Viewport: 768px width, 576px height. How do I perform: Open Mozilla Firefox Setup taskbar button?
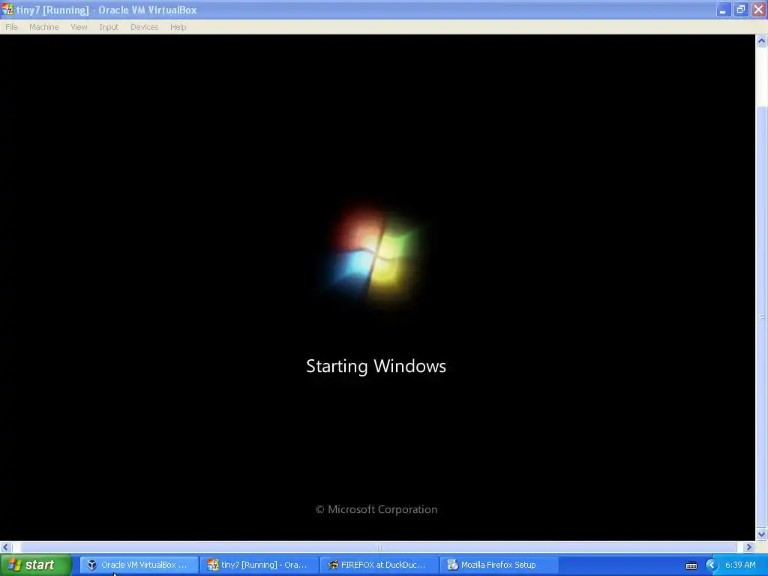point(499,565)
